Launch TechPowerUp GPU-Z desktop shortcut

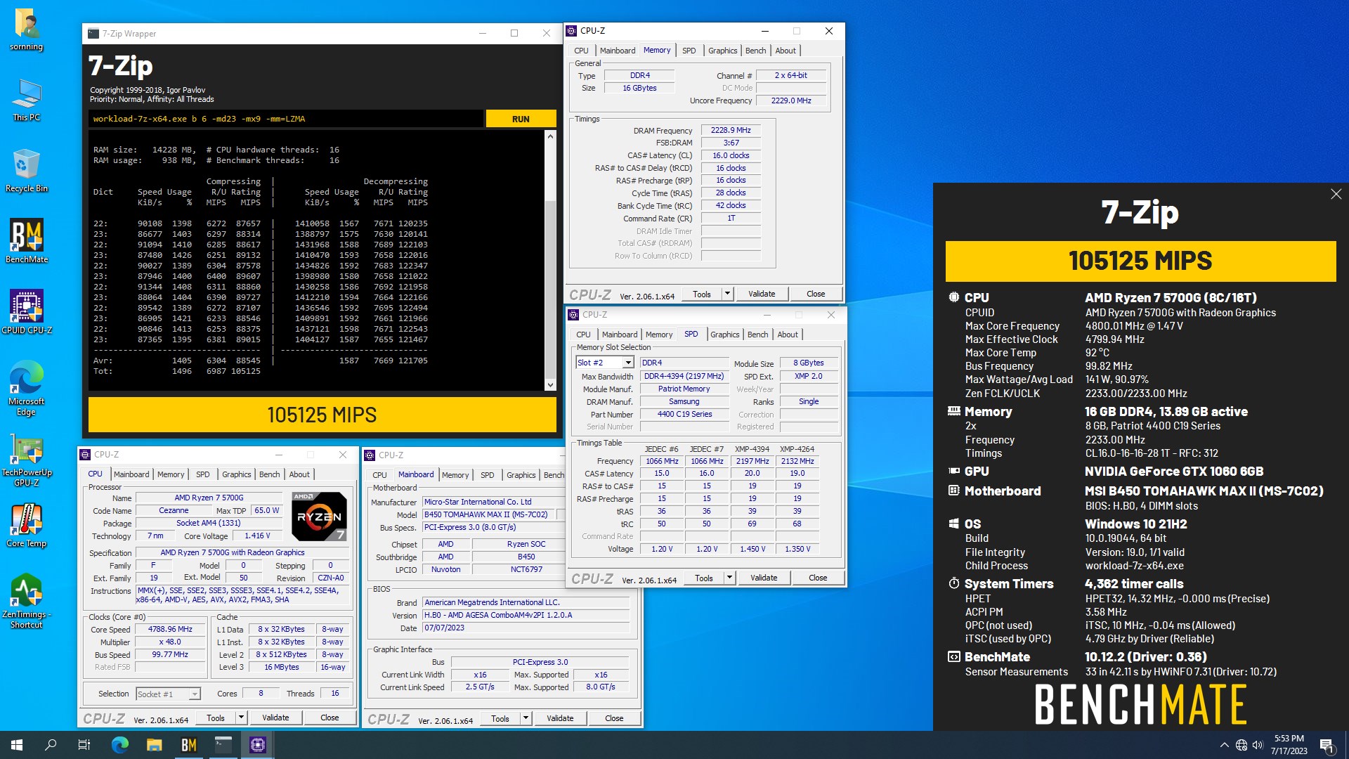pyautogui.click(x=27, y=460)
